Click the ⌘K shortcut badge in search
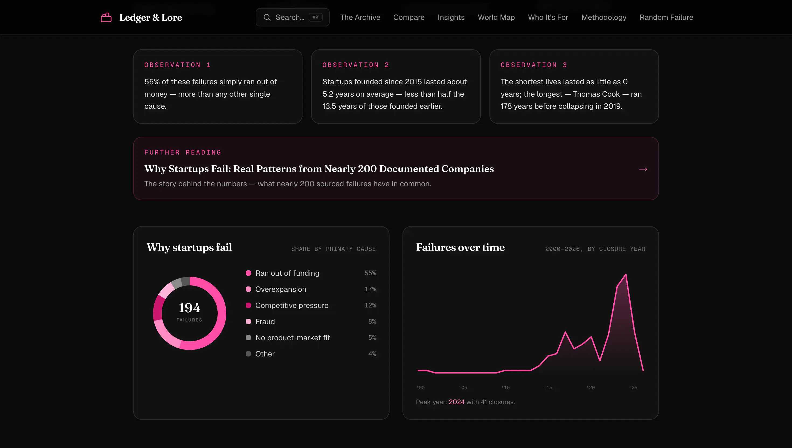792x448 pixels. pos(315,17)
